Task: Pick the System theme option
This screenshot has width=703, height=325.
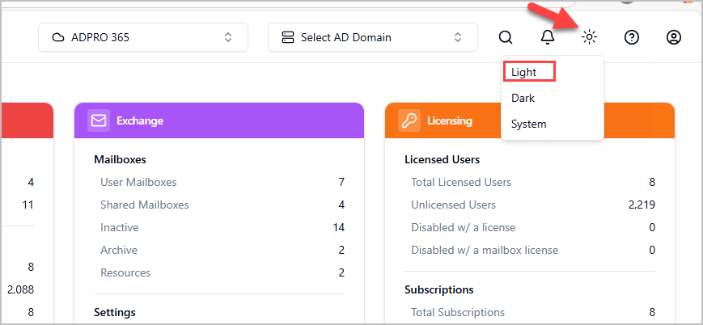Action: point(529,124)
